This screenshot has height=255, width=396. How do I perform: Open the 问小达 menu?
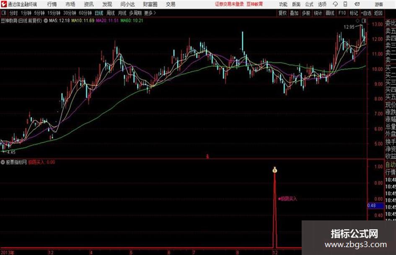127,4
